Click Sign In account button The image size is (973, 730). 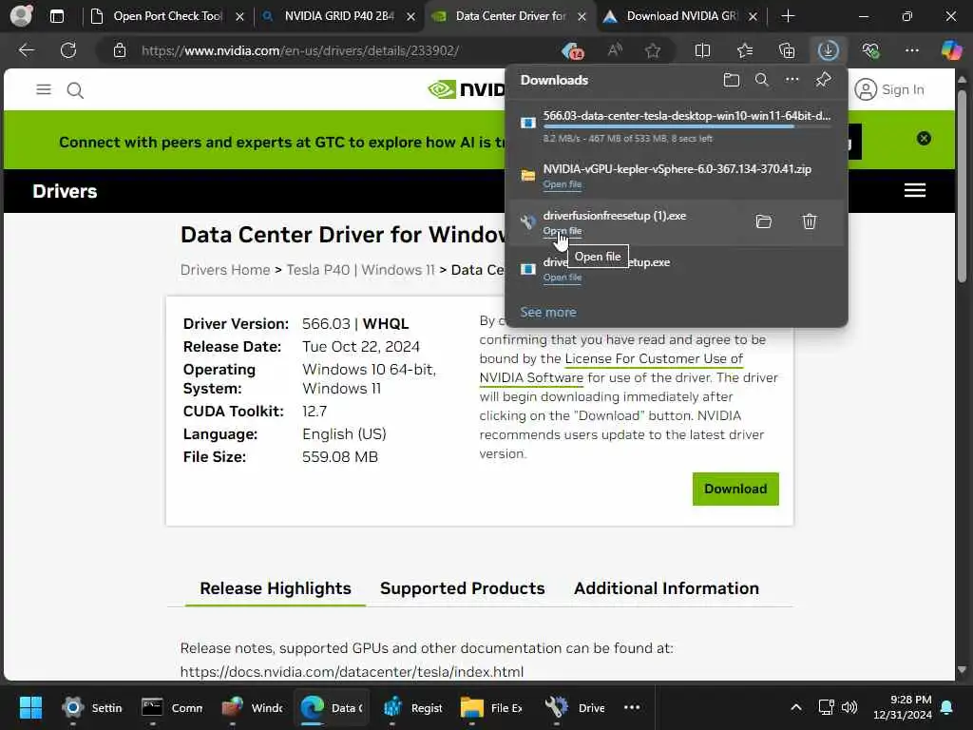tap(889, 90)
